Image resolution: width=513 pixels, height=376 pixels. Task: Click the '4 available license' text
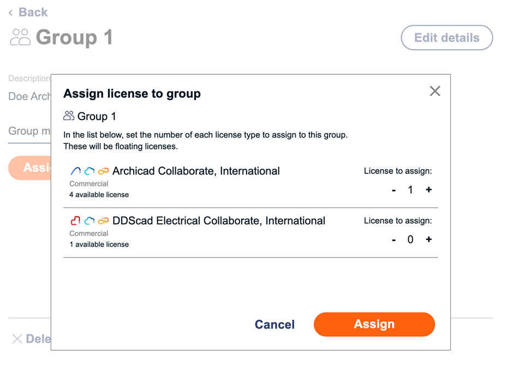(x=99, y=195)
